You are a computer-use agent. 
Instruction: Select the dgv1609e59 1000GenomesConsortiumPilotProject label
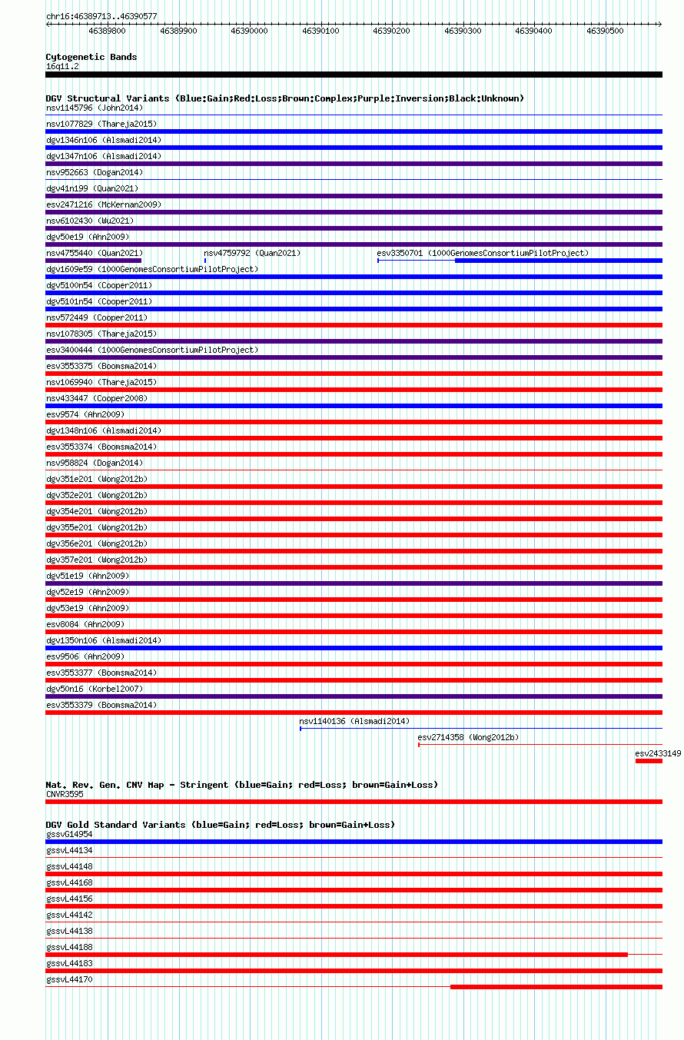click(x=152, y=269)
